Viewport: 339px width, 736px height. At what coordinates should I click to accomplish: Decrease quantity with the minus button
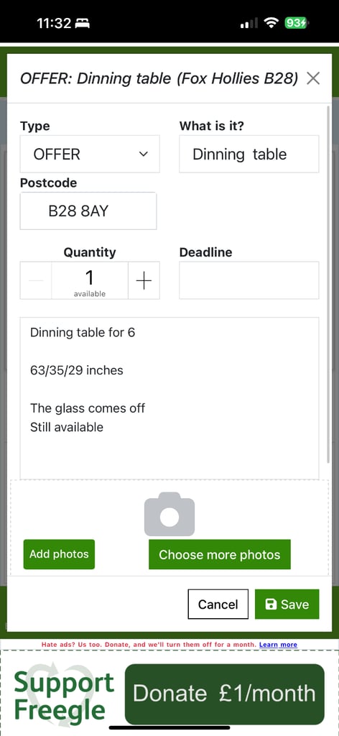click(x=36, y=281)
